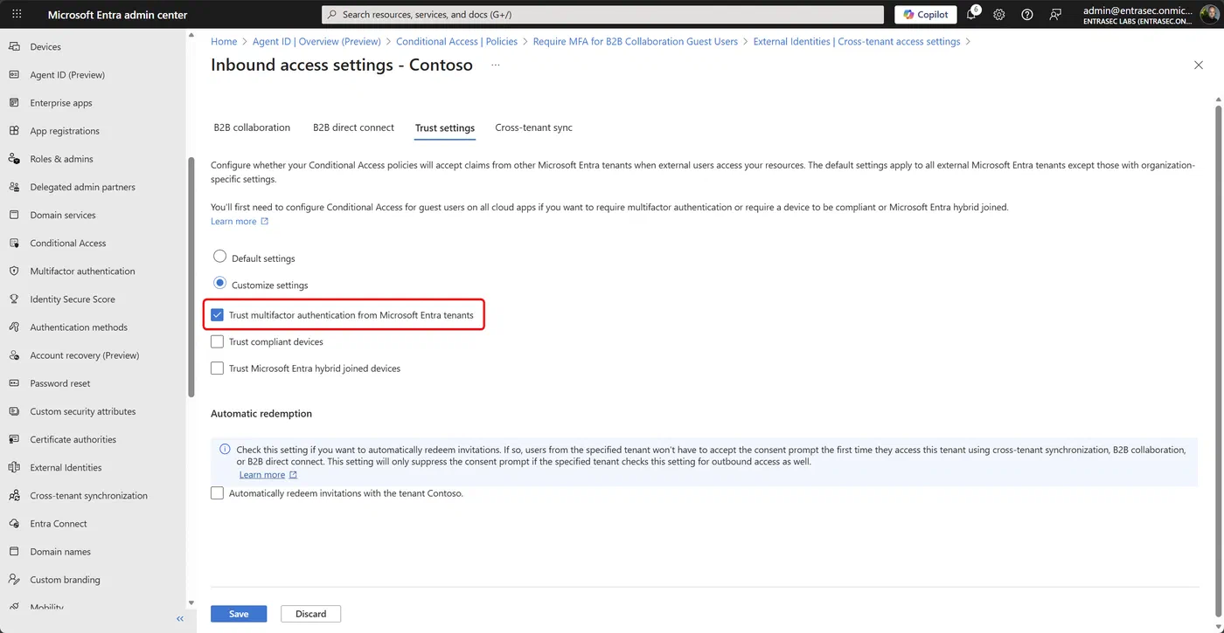This screenshot has width=1224, height=633.
Task: Click the Authentication methods sidebar icon
Action: pos(14,327)
